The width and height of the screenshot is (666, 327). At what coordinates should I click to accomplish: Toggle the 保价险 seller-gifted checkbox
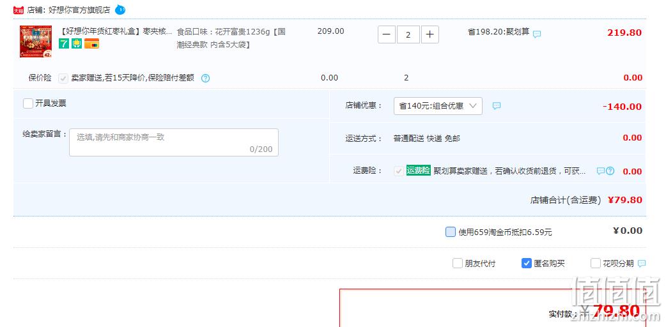(x=63, y=78)
